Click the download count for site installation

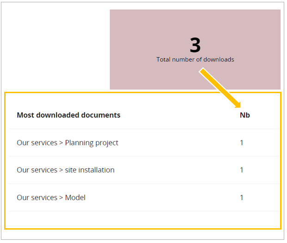pos(242,170)
